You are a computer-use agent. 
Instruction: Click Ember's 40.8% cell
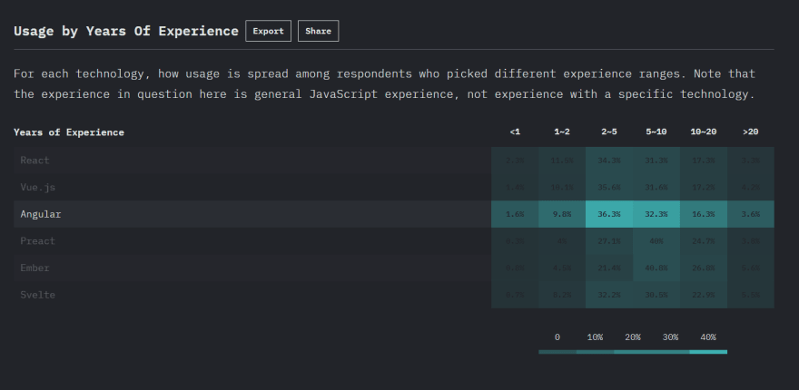656,268
